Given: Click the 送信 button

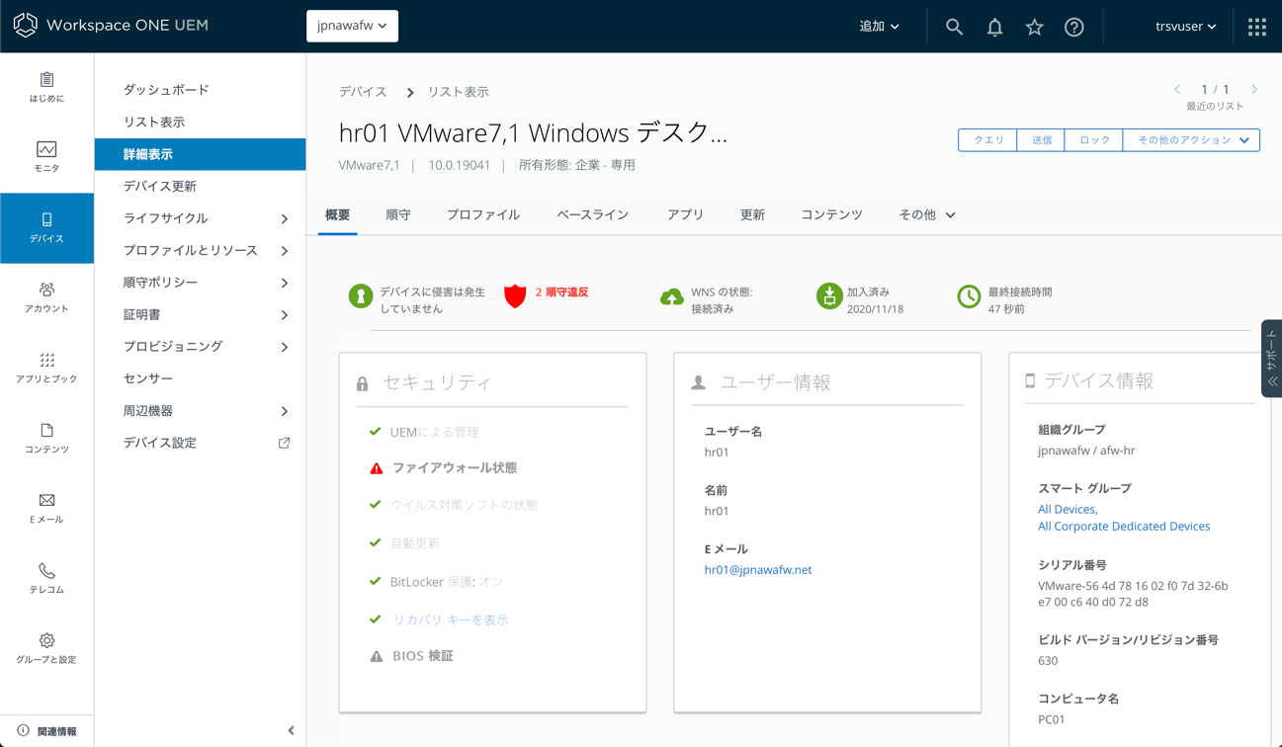Looking at the screenshot, I should (1042, 140).
